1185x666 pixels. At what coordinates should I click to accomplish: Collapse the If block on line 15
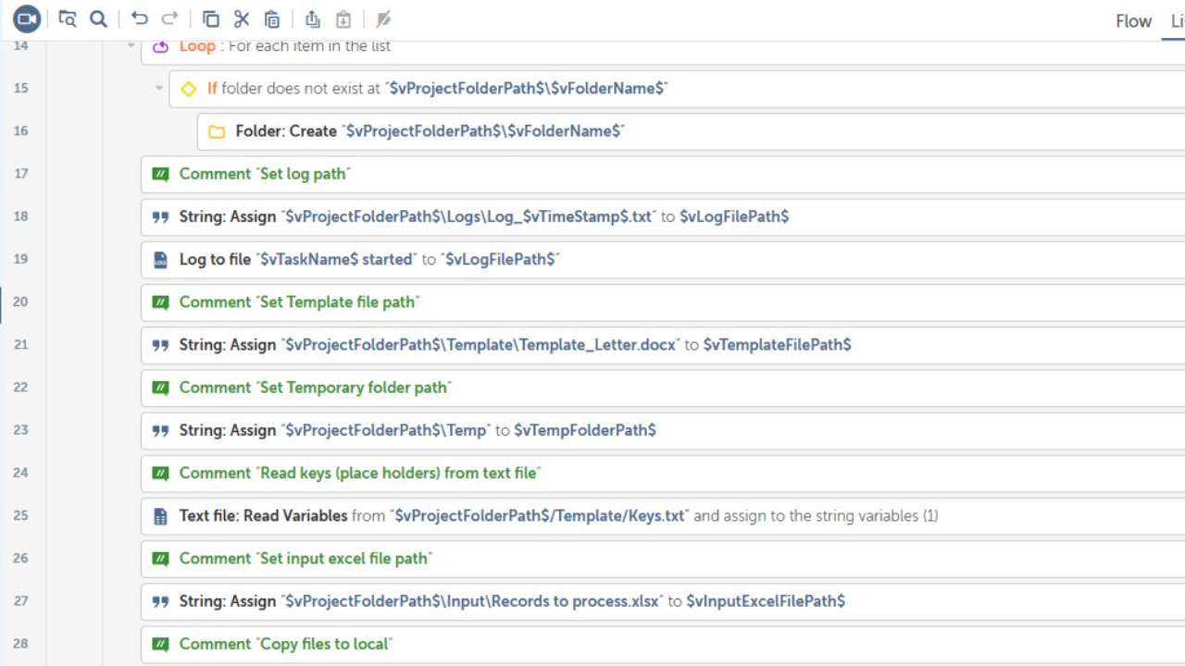[159, 89]
